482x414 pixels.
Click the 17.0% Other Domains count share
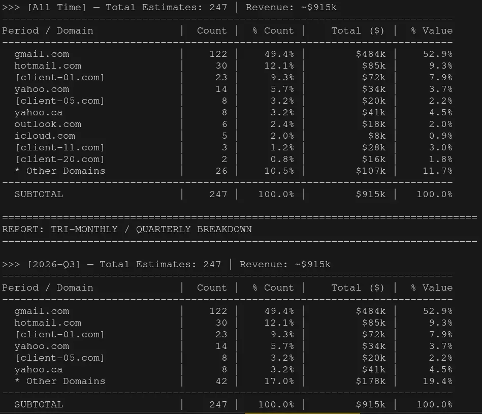[279, 381]
